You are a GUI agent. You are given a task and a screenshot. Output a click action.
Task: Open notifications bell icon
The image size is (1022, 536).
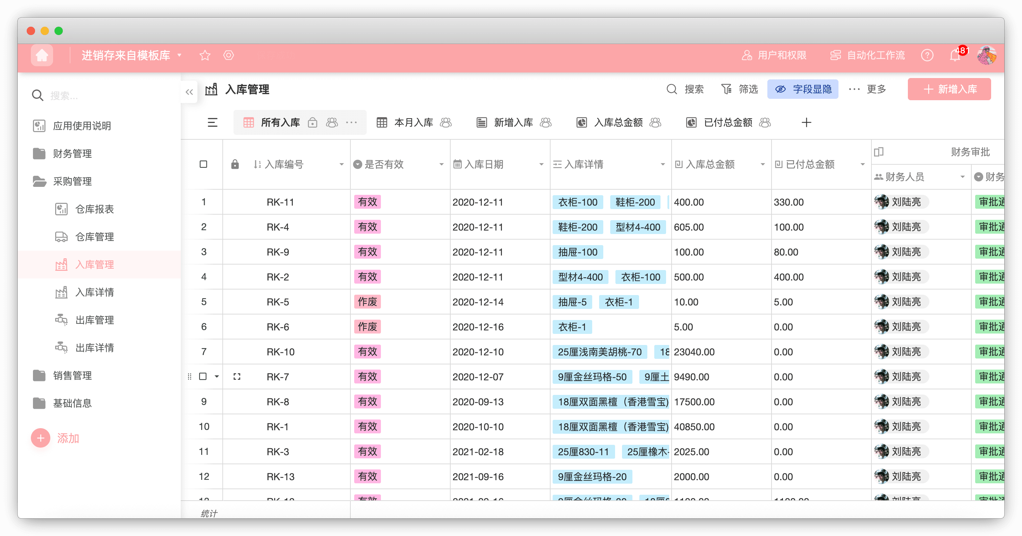pyautogui.click(x=955, y=55)
